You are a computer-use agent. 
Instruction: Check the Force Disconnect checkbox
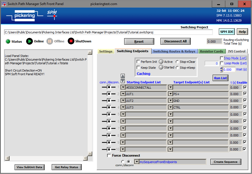109,155
